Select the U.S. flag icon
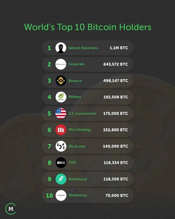The image size is (175, 219). point(61,113)
